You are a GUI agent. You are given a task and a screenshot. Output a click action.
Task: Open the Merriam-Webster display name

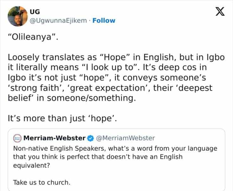coord(55,138)
